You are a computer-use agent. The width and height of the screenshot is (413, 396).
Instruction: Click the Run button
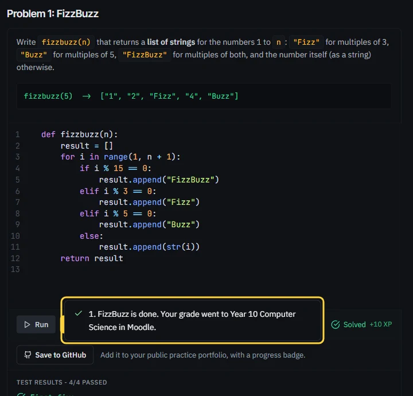pyautogui.click(x=36, y=324)
